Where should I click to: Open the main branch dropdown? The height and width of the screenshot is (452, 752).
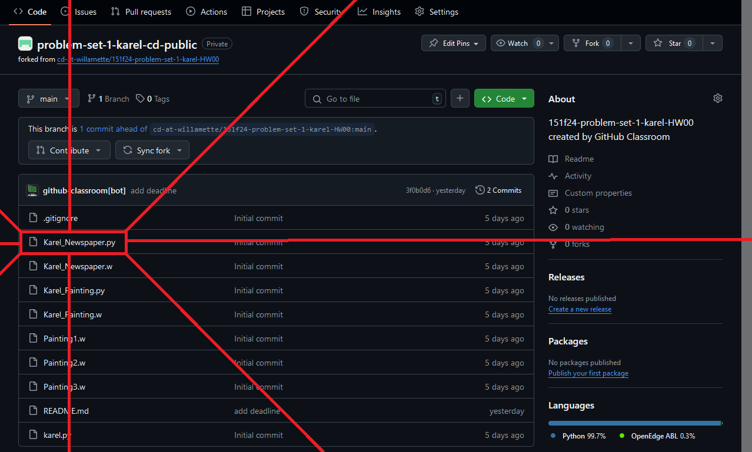click(x=49, y=99)
